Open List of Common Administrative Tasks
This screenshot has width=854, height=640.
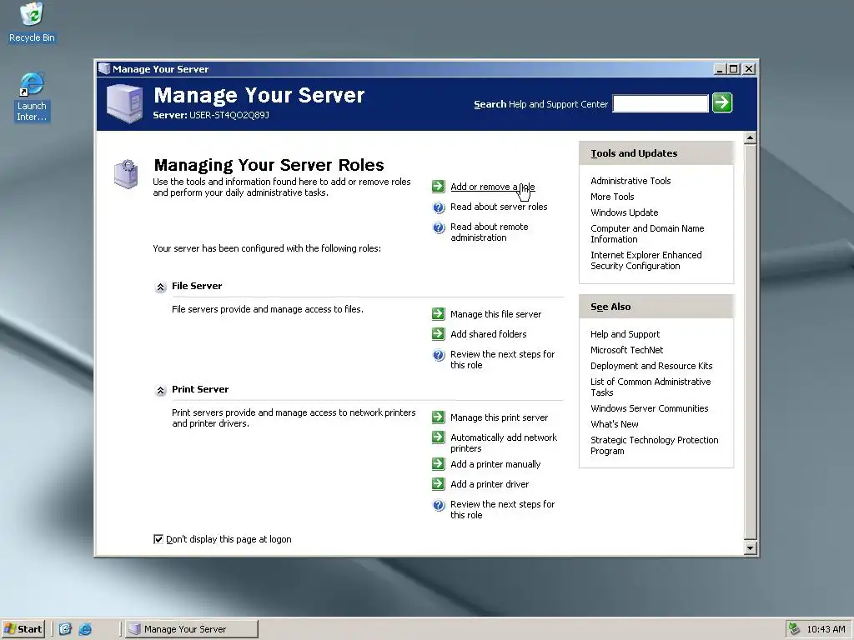(x=651, y=387)
